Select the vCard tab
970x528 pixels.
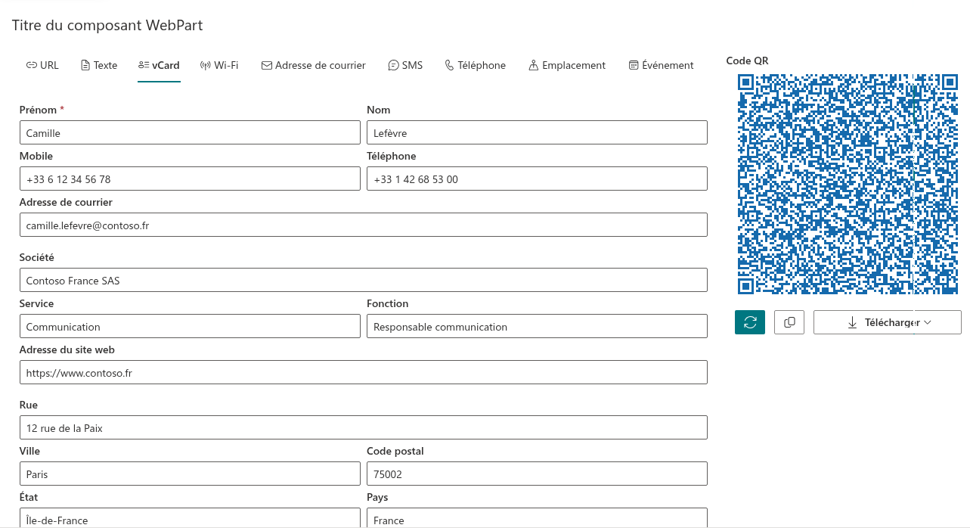click(x=159, y=65)
